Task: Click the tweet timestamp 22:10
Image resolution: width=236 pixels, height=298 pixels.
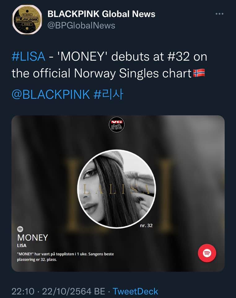Action: 23,291
